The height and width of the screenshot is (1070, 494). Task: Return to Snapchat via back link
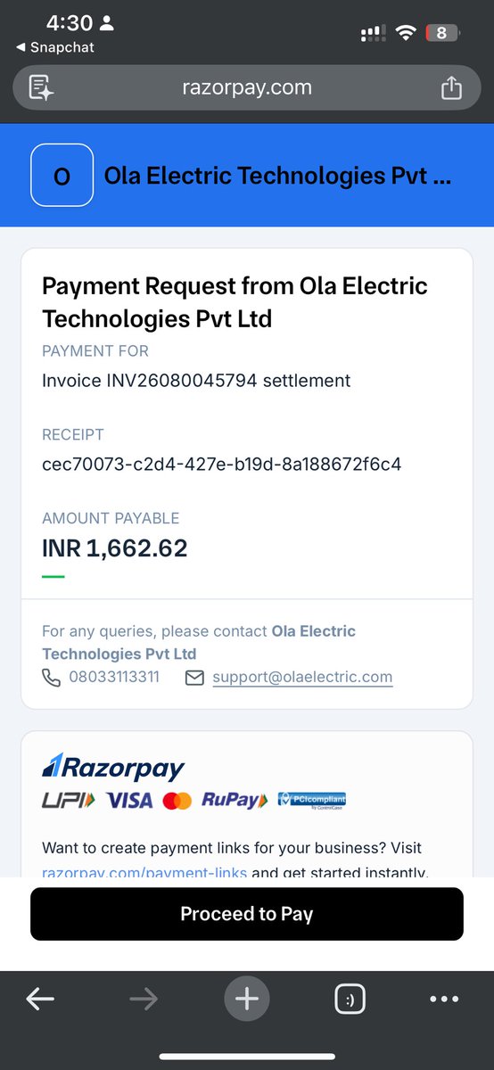[x=55, y=47]
